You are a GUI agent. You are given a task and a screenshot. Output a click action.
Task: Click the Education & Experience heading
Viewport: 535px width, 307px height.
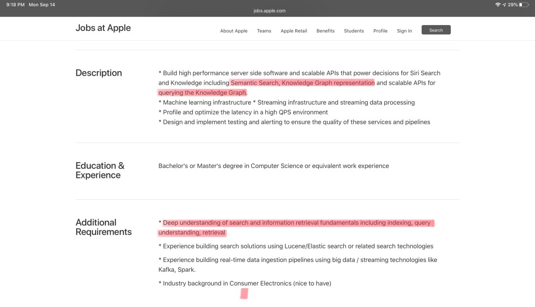coord(100,170)
